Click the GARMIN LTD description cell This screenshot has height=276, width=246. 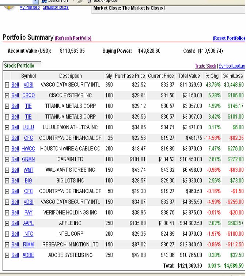(70, 159)
